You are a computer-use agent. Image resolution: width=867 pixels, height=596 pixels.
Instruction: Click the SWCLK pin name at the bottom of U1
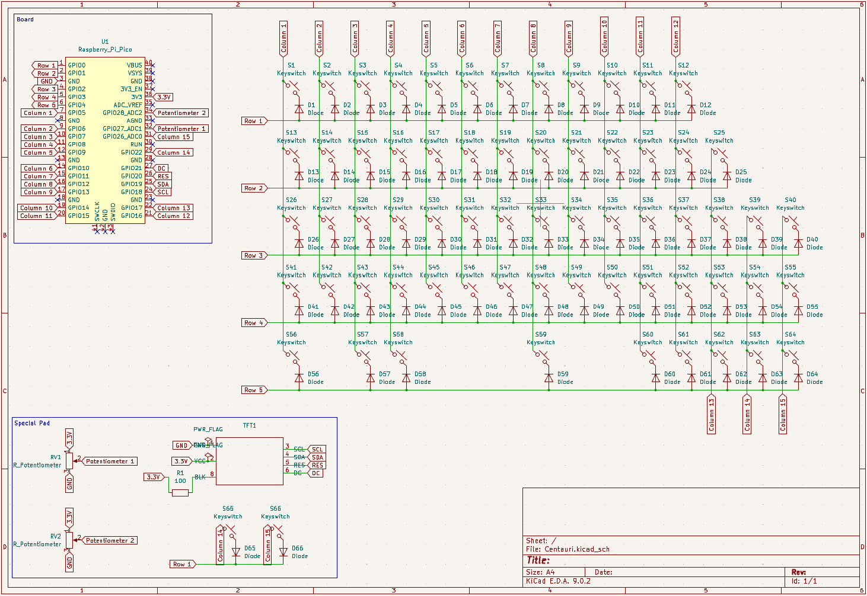point(97,212)
